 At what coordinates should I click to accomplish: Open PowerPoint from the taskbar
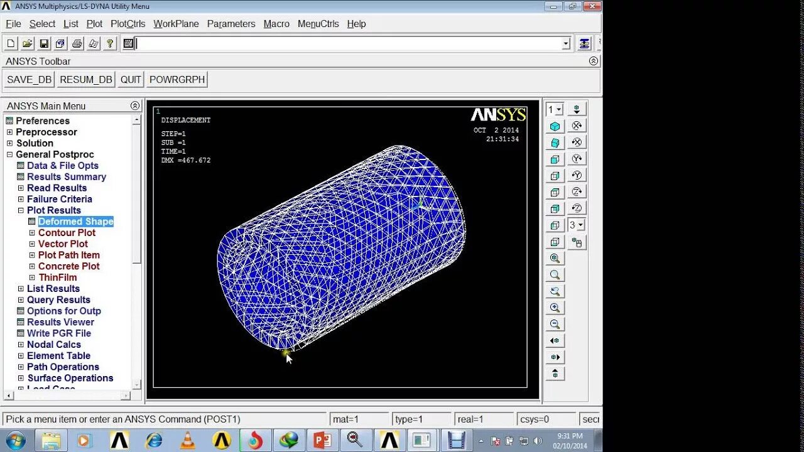click(322, 440)
